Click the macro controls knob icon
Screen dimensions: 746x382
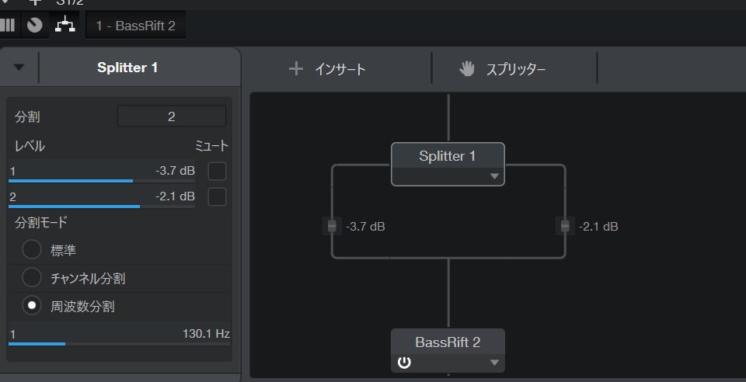34,25
